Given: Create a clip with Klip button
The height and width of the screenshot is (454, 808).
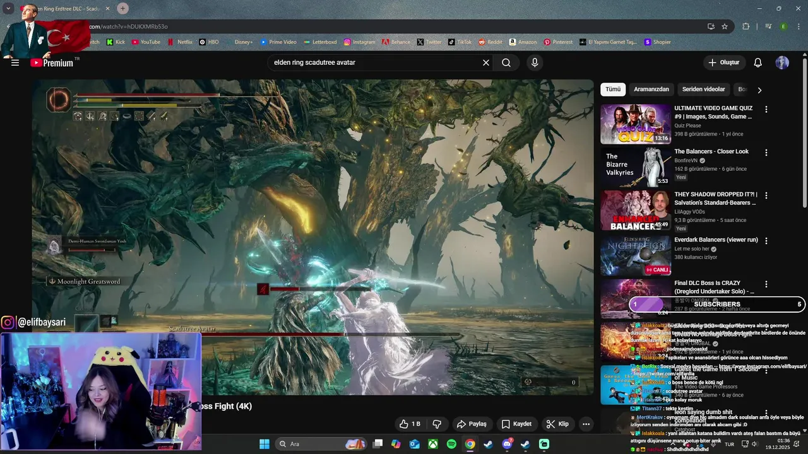Looking at the screenshot, I should tap(557, 424).
